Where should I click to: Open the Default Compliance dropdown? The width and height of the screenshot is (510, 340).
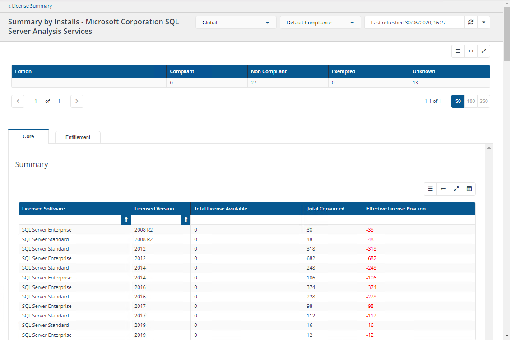[x=320, y=23]
